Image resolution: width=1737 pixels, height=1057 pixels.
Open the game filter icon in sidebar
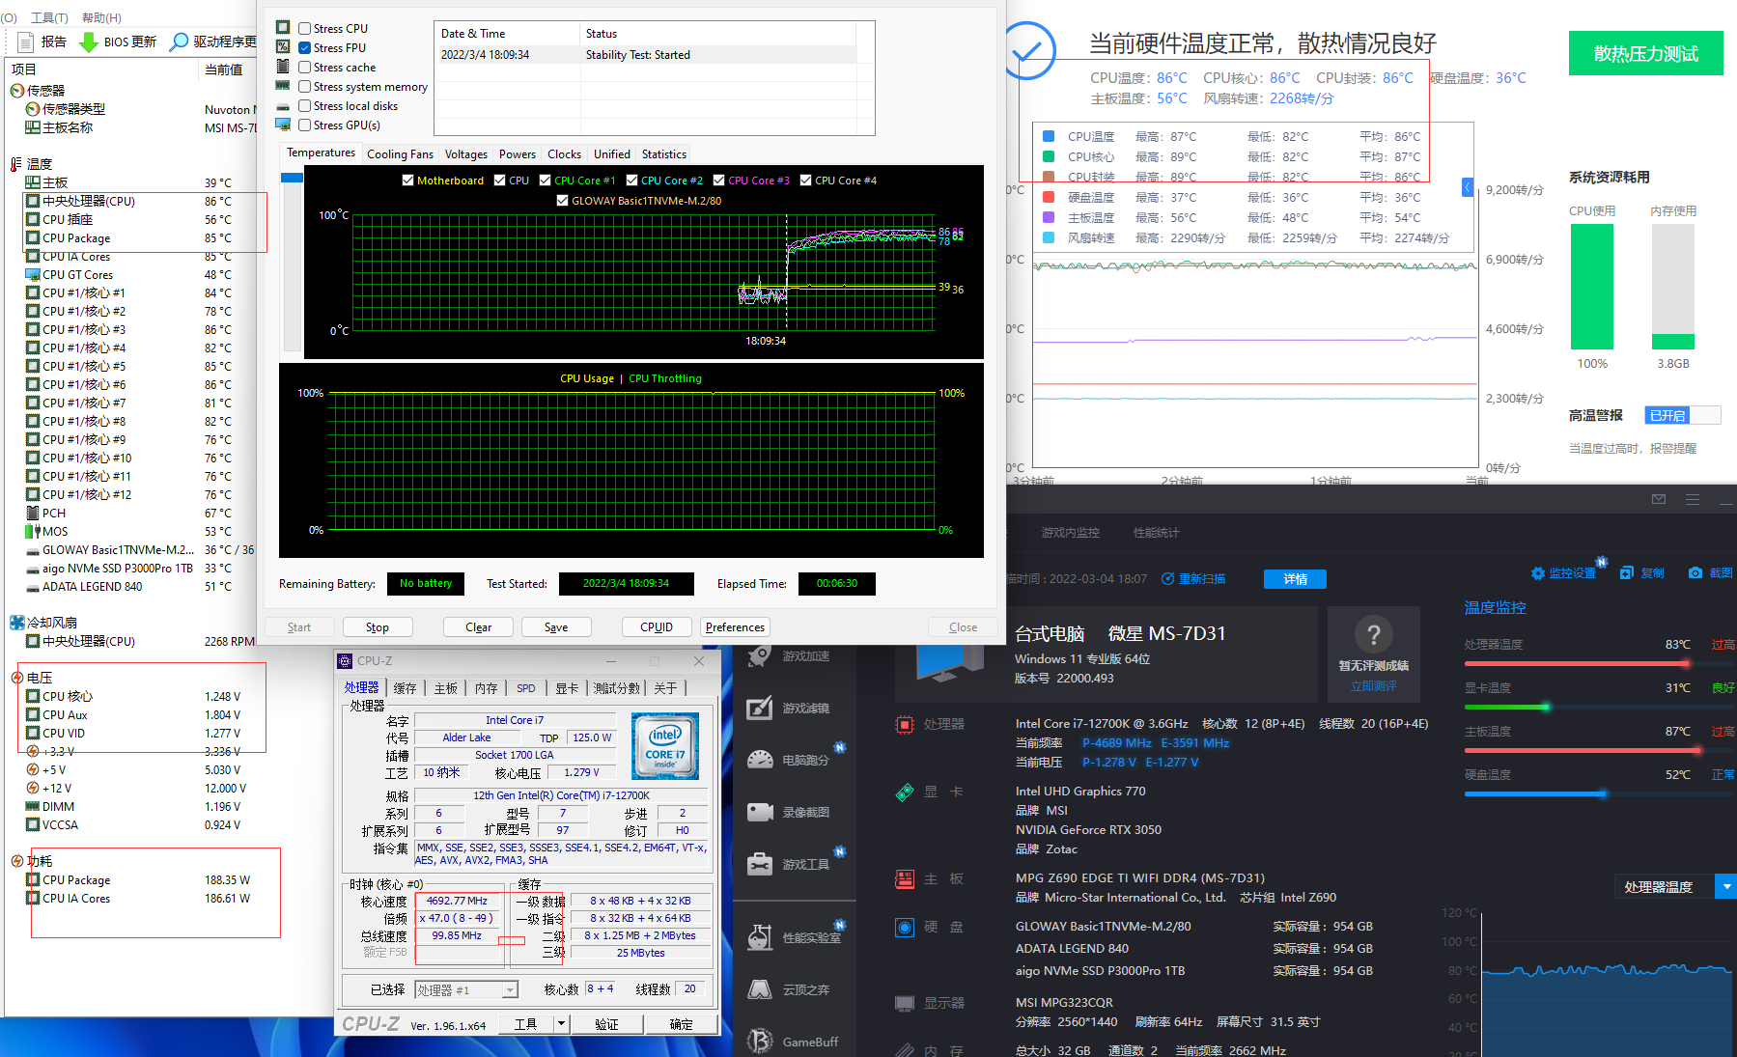pyautogui.click(x=760, y=708)
